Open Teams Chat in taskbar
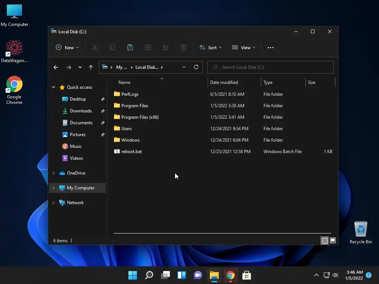Viewport: 379px width, 284px height. pyautogui.click(x=198, y=275)
